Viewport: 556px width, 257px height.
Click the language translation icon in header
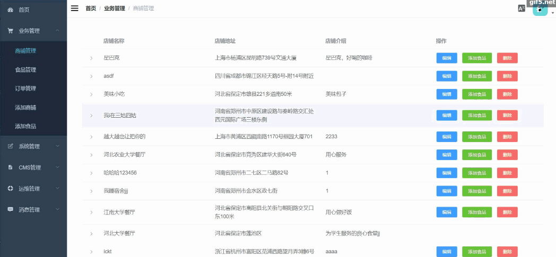click(x=522, y=9)
